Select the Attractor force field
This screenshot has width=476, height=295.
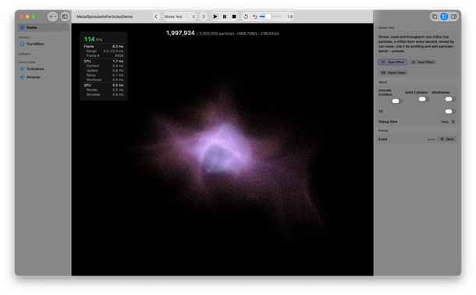[43, 77]
